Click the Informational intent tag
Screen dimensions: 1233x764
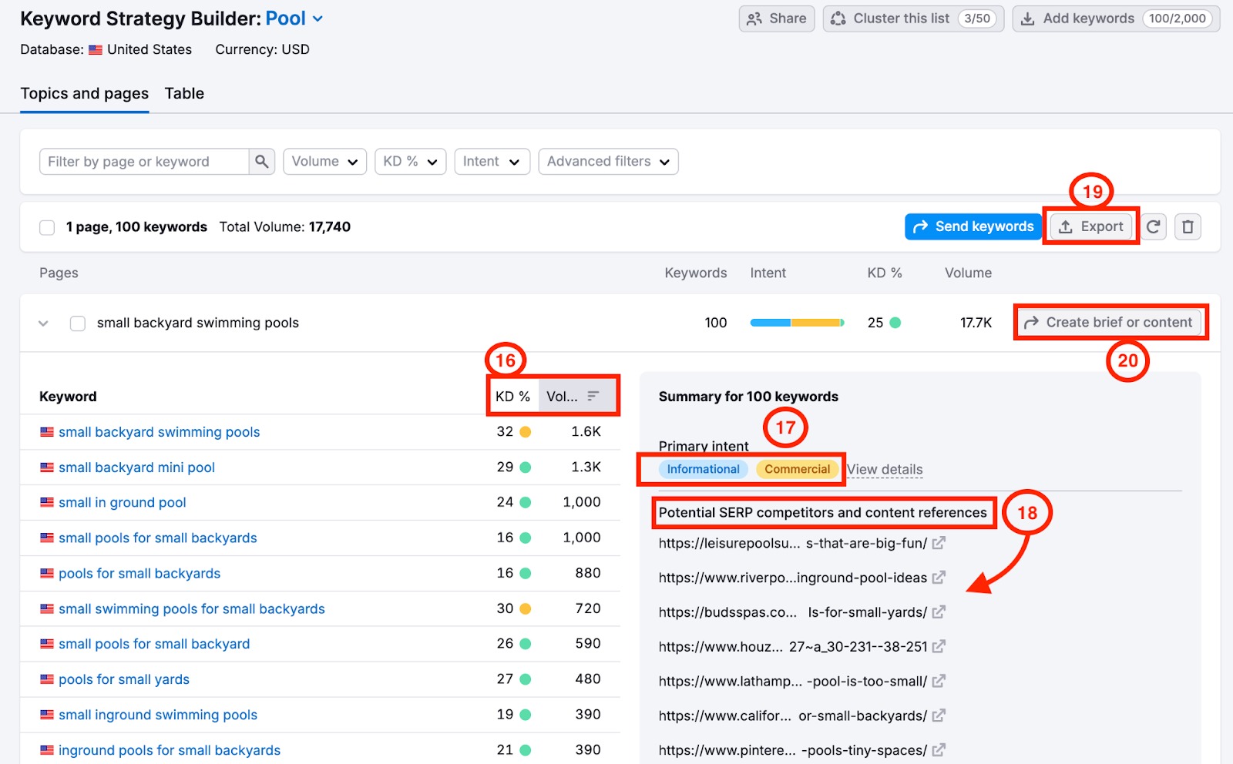pyautogui.click(x=703, y=469)
